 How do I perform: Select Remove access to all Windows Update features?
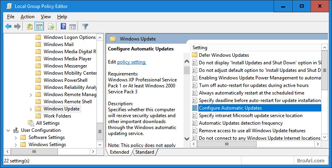pos(252,131)
